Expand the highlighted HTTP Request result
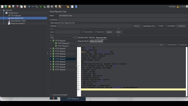Screen dimensions: 188x106 pos(51,59)
